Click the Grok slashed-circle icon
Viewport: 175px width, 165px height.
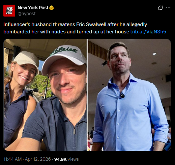click(160, 8)
